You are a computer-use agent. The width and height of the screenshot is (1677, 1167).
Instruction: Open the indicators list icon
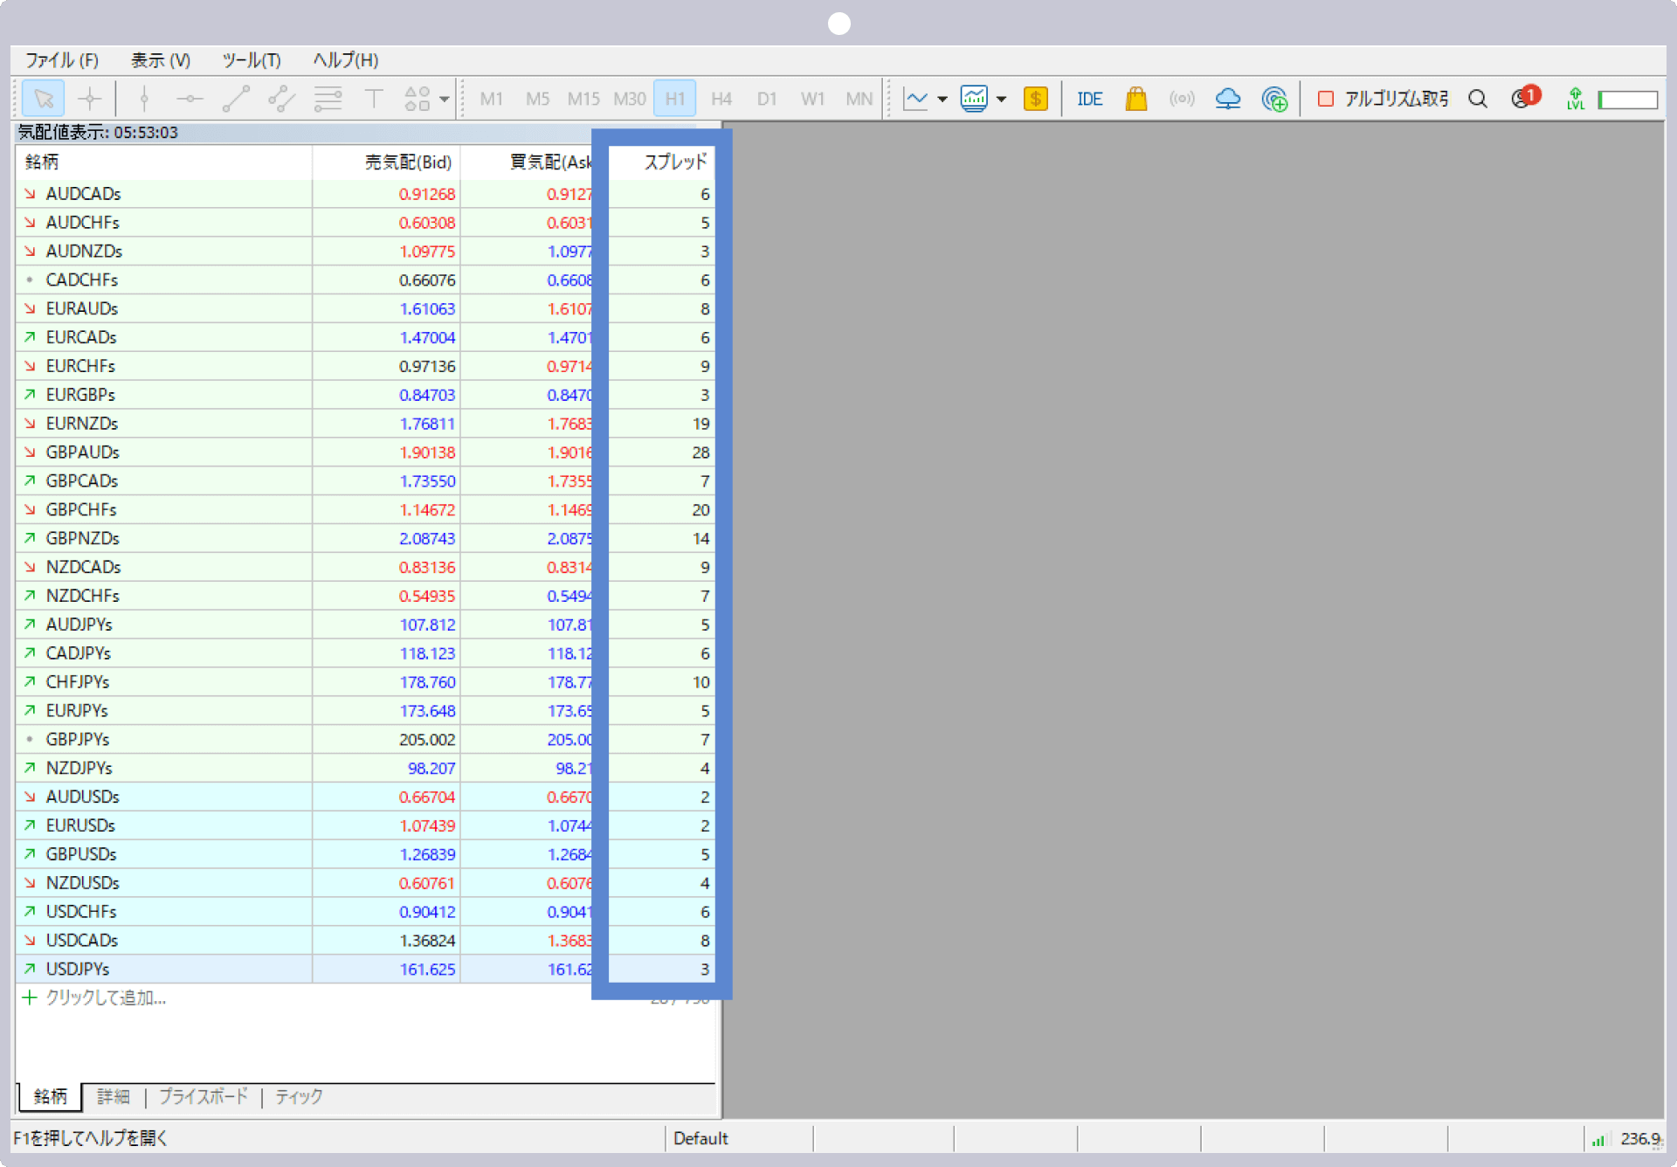click(x=974, y=99)
